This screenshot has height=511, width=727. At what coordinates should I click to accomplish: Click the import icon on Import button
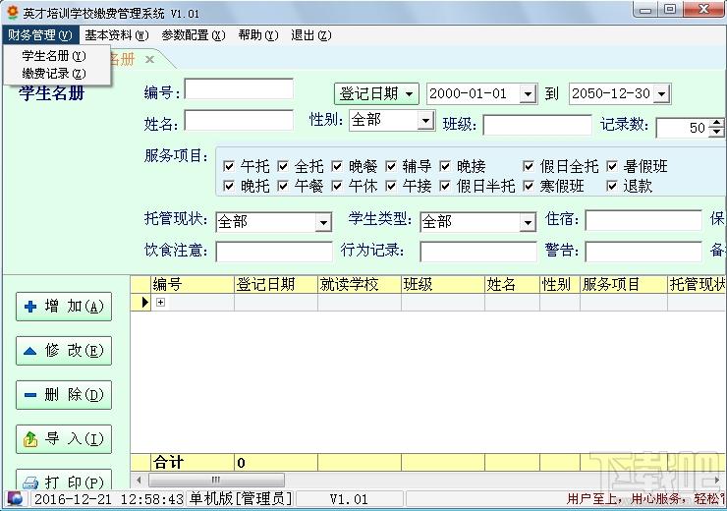pos(30,439)
